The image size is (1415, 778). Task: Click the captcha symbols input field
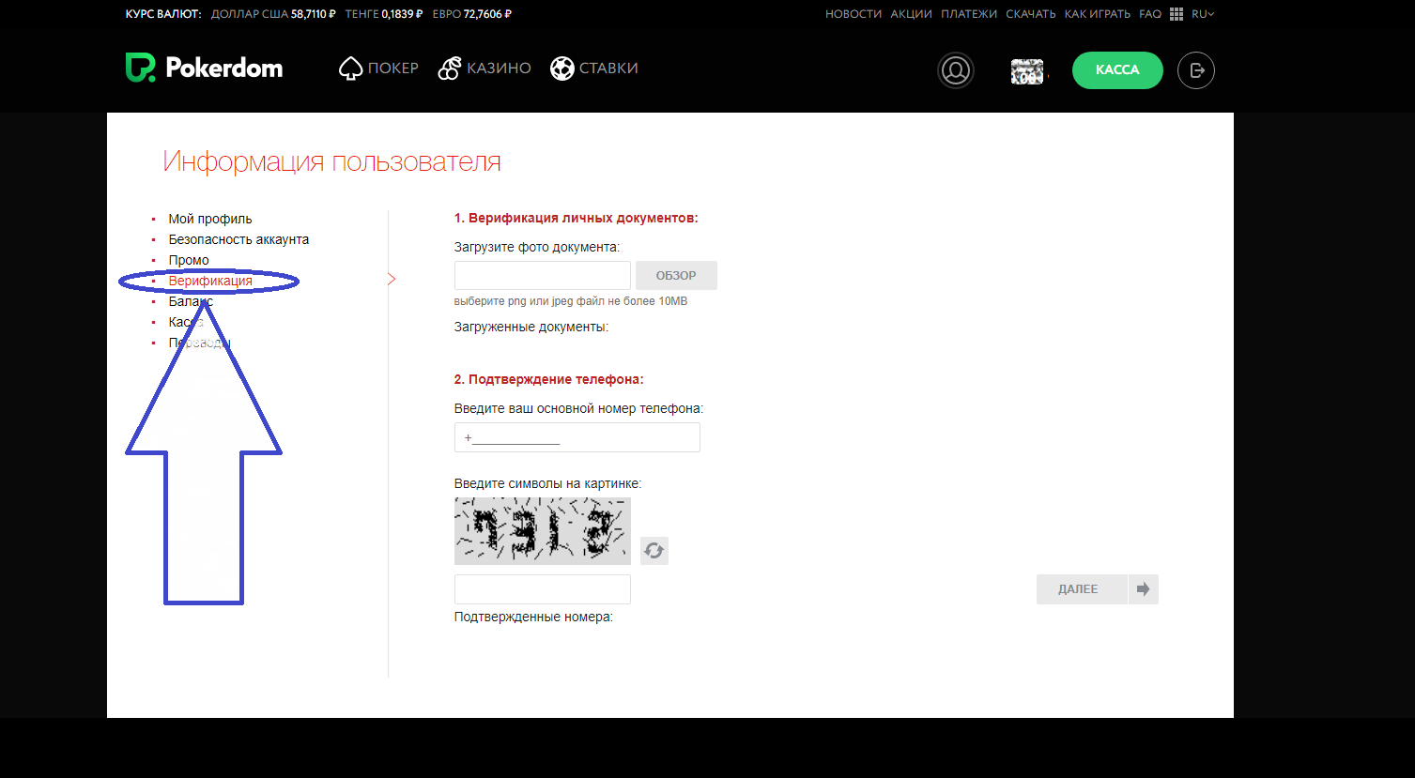(x=542, y=589)
